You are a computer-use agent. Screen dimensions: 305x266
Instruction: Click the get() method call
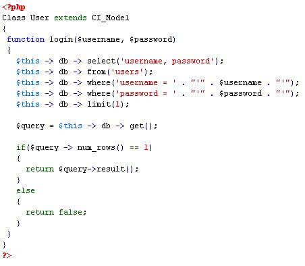click(141, 126)
